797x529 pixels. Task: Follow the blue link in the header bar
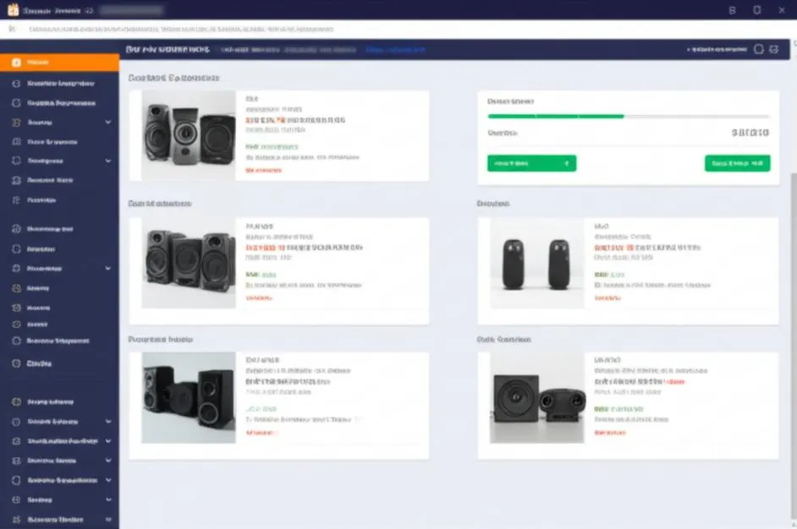pyautogui.click(x=395, y=50)
